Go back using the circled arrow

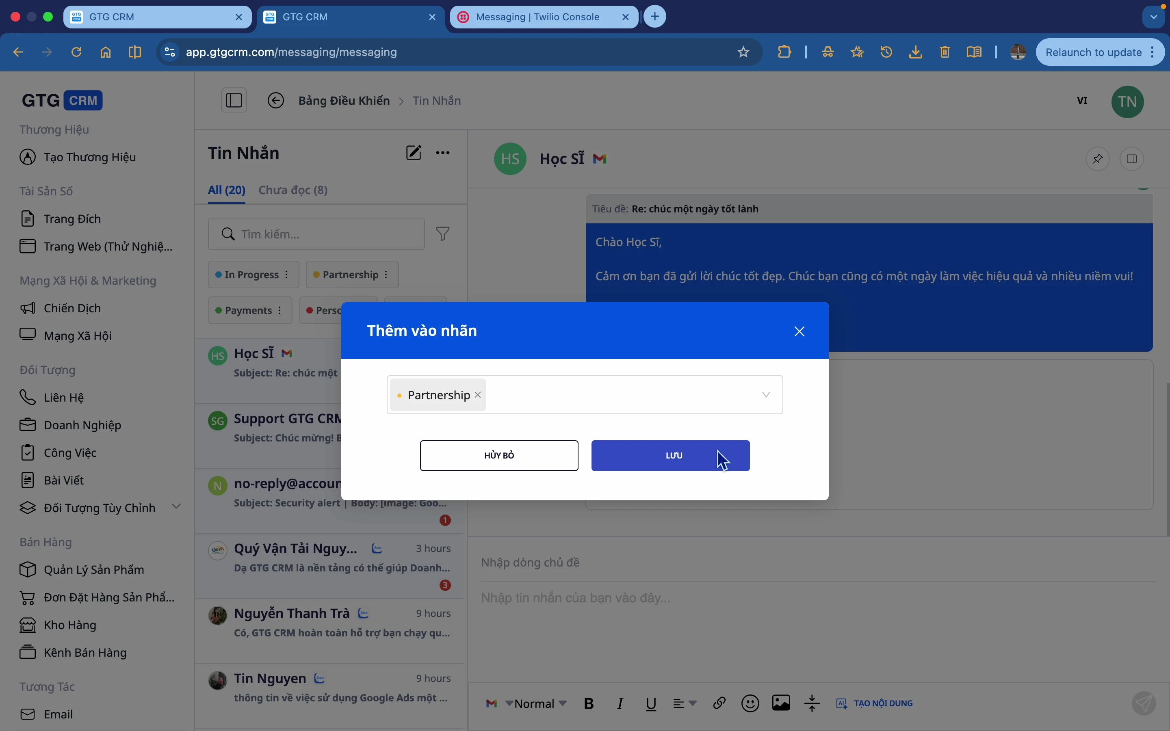[276, 101]
